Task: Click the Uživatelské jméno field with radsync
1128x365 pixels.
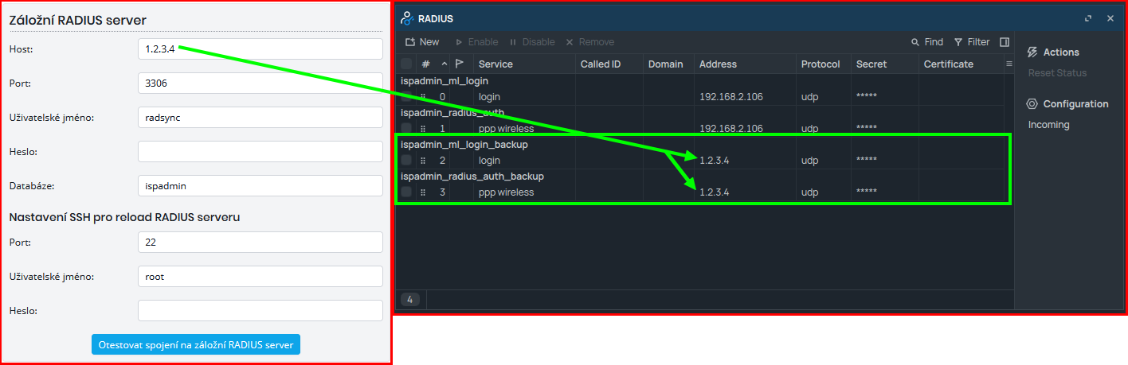Action: [x=260, y=117]
